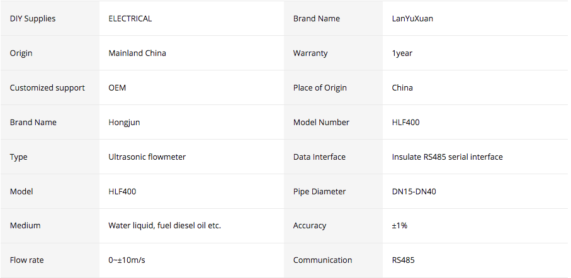Image resolution: width=571 pixels, height=278 pixels.
Task: Click the Warranty label
Action: [310, 53]
